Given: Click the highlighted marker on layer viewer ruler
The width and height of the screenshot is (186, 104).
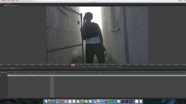Looking at the screenshot, I should pos(73,65).
